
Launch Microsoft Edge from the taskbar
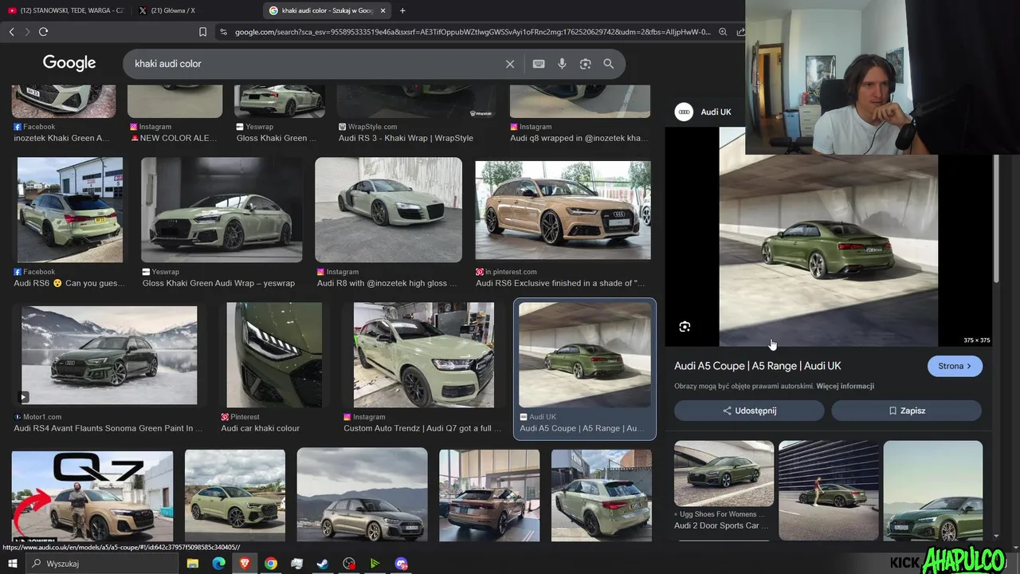(218, 564)
